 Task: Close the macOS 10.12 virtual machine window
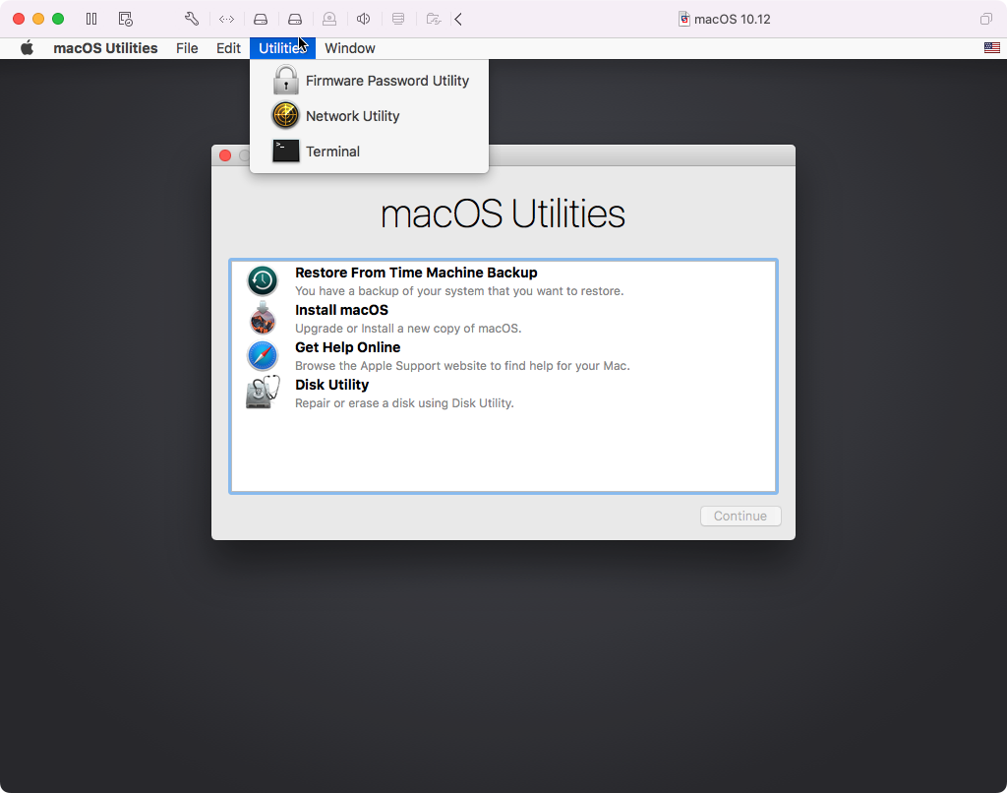19,20
